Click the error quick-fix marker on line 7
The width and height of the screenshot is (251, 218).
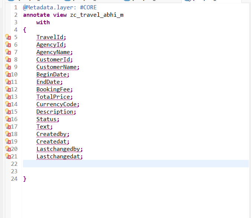(x=8, y=52)
